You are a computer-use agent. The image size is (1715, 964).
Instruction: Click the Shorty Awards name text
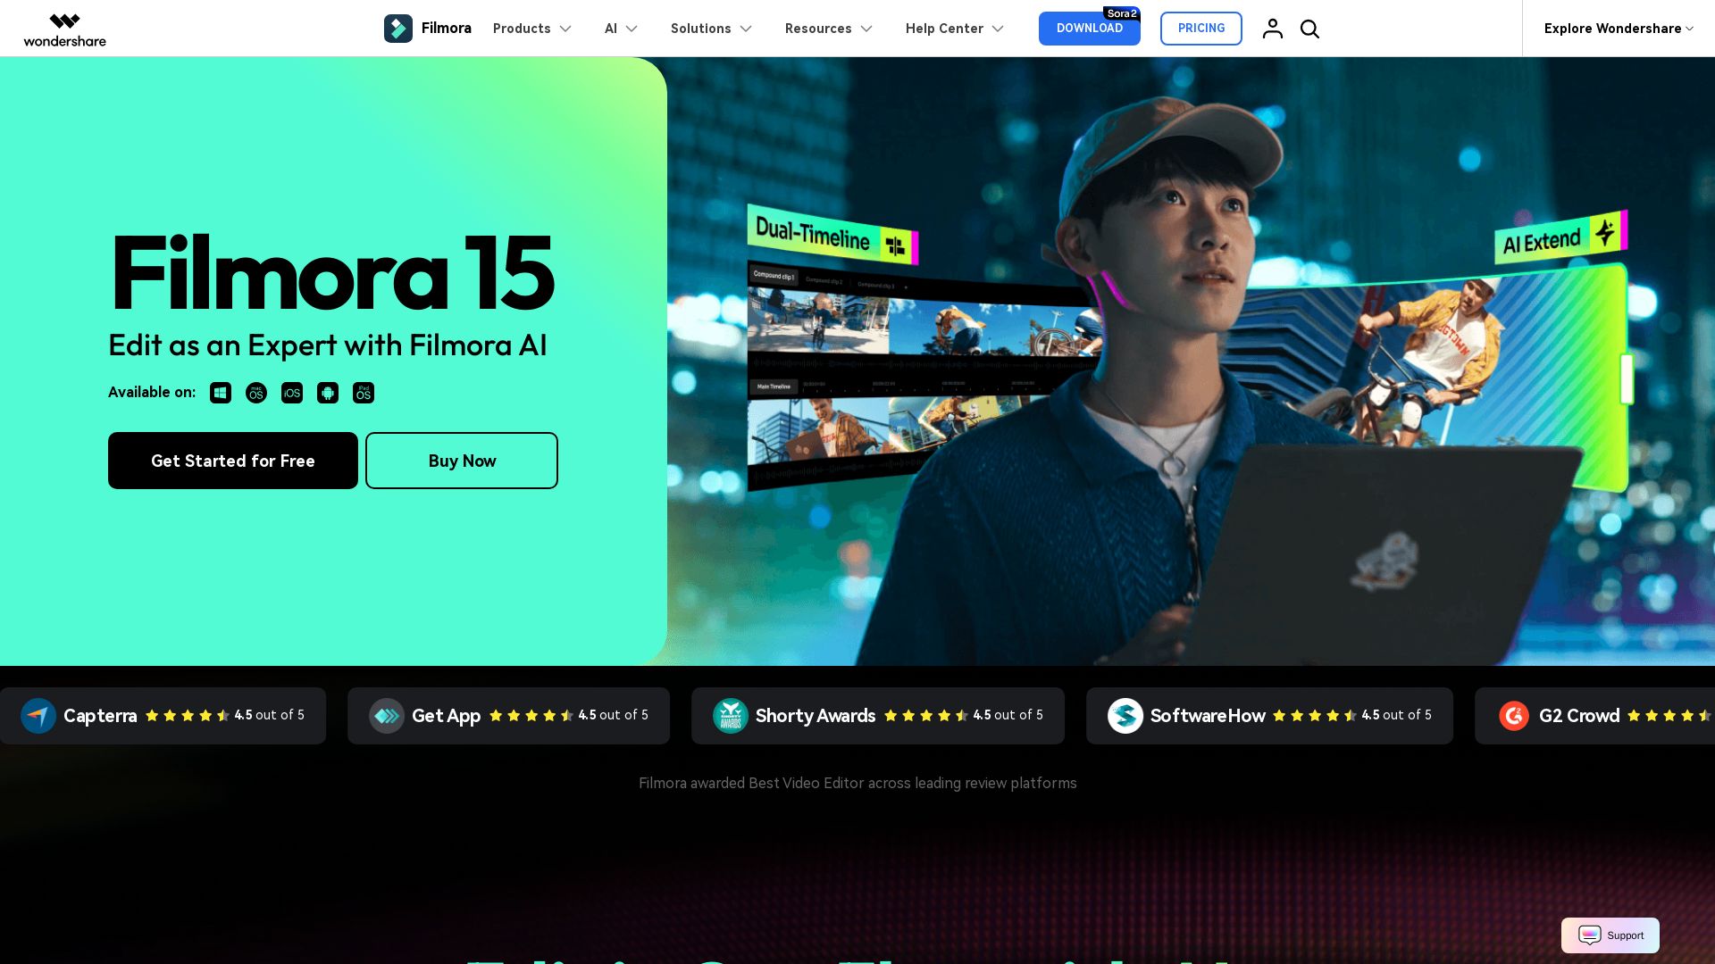click(x=816, y=716)
